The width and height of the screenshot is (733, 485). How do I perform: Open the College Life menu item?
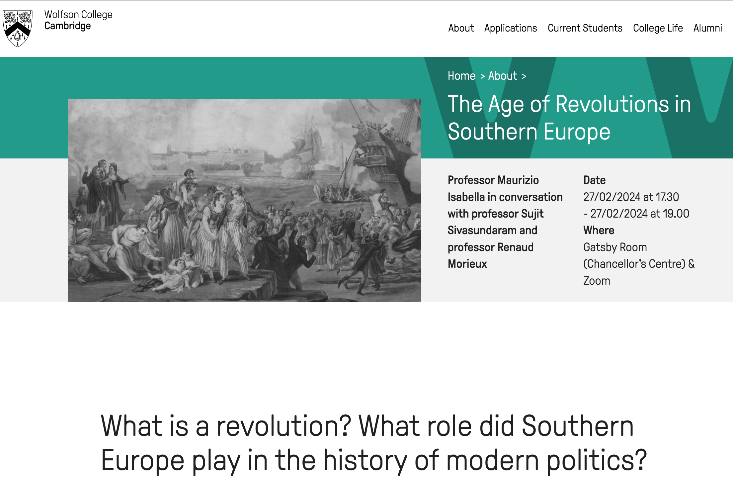(x=658, y=28)
